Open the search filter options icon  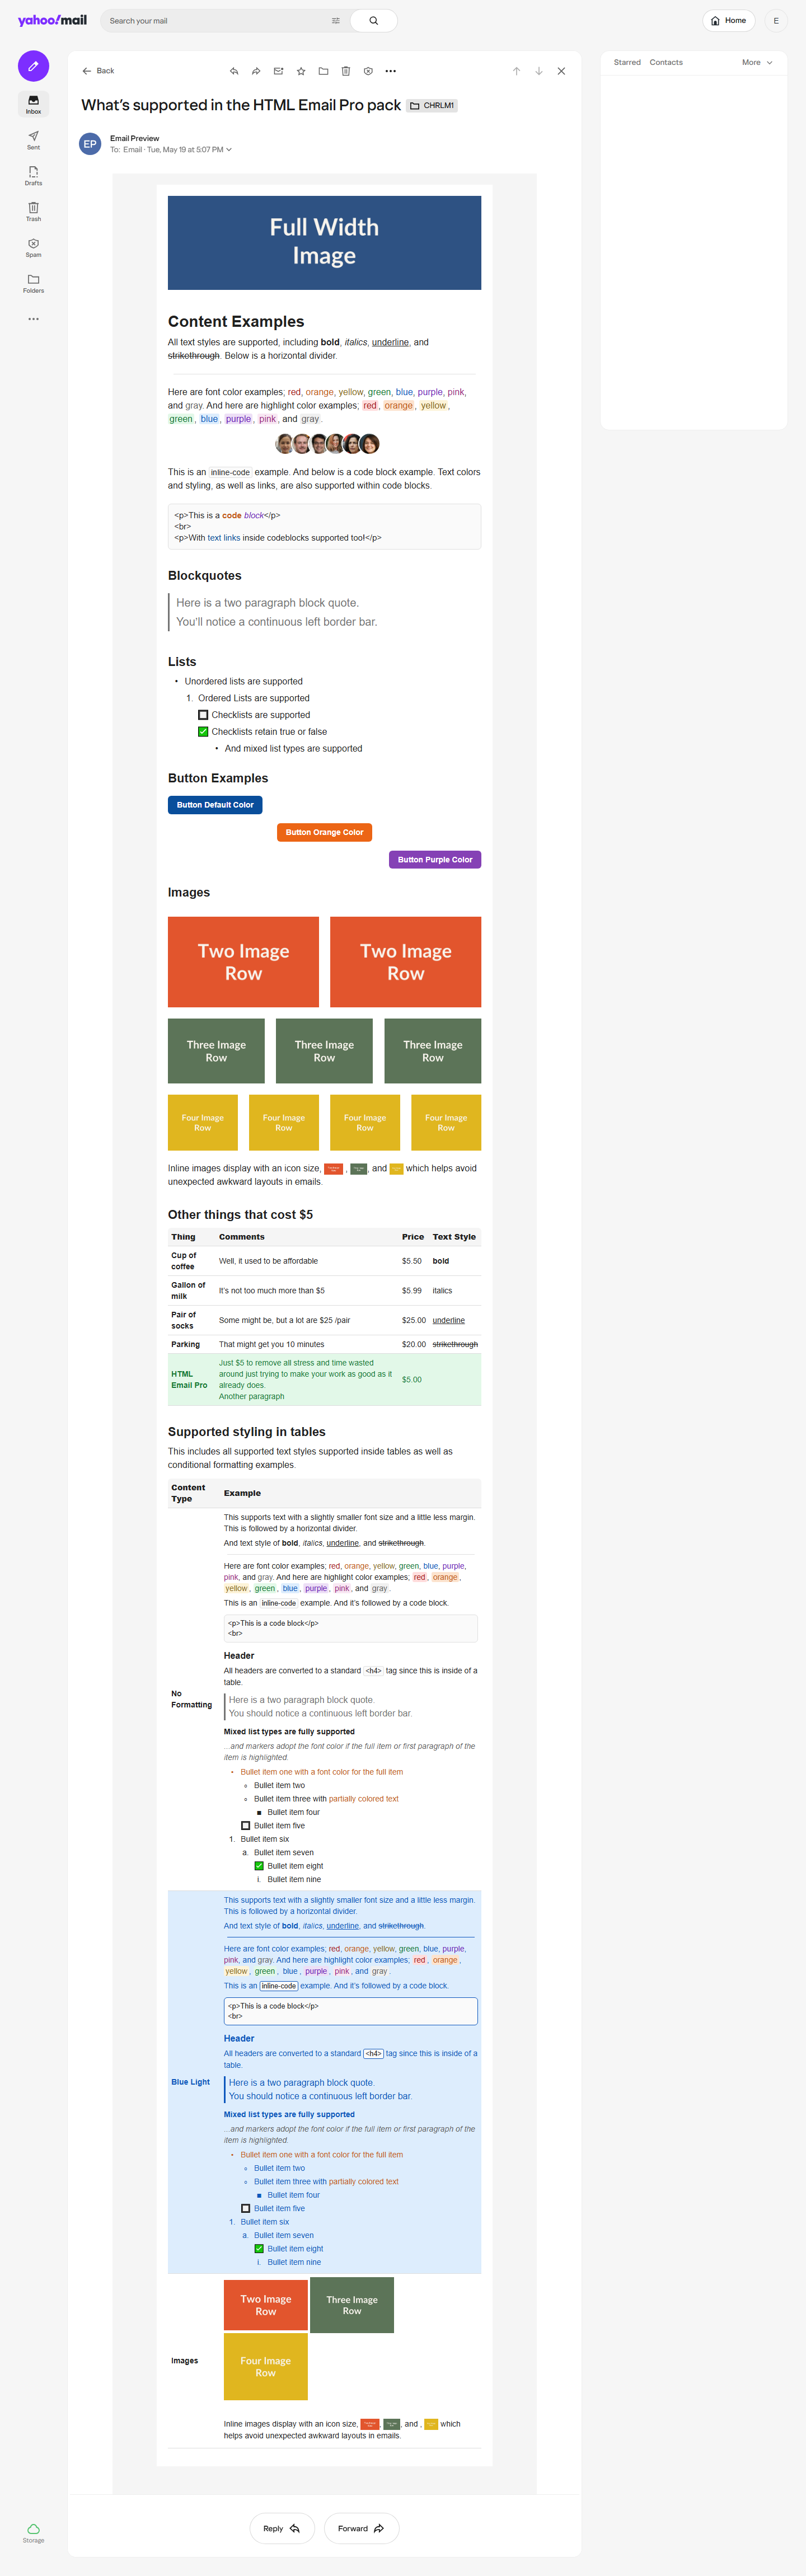tap(335, 21)
